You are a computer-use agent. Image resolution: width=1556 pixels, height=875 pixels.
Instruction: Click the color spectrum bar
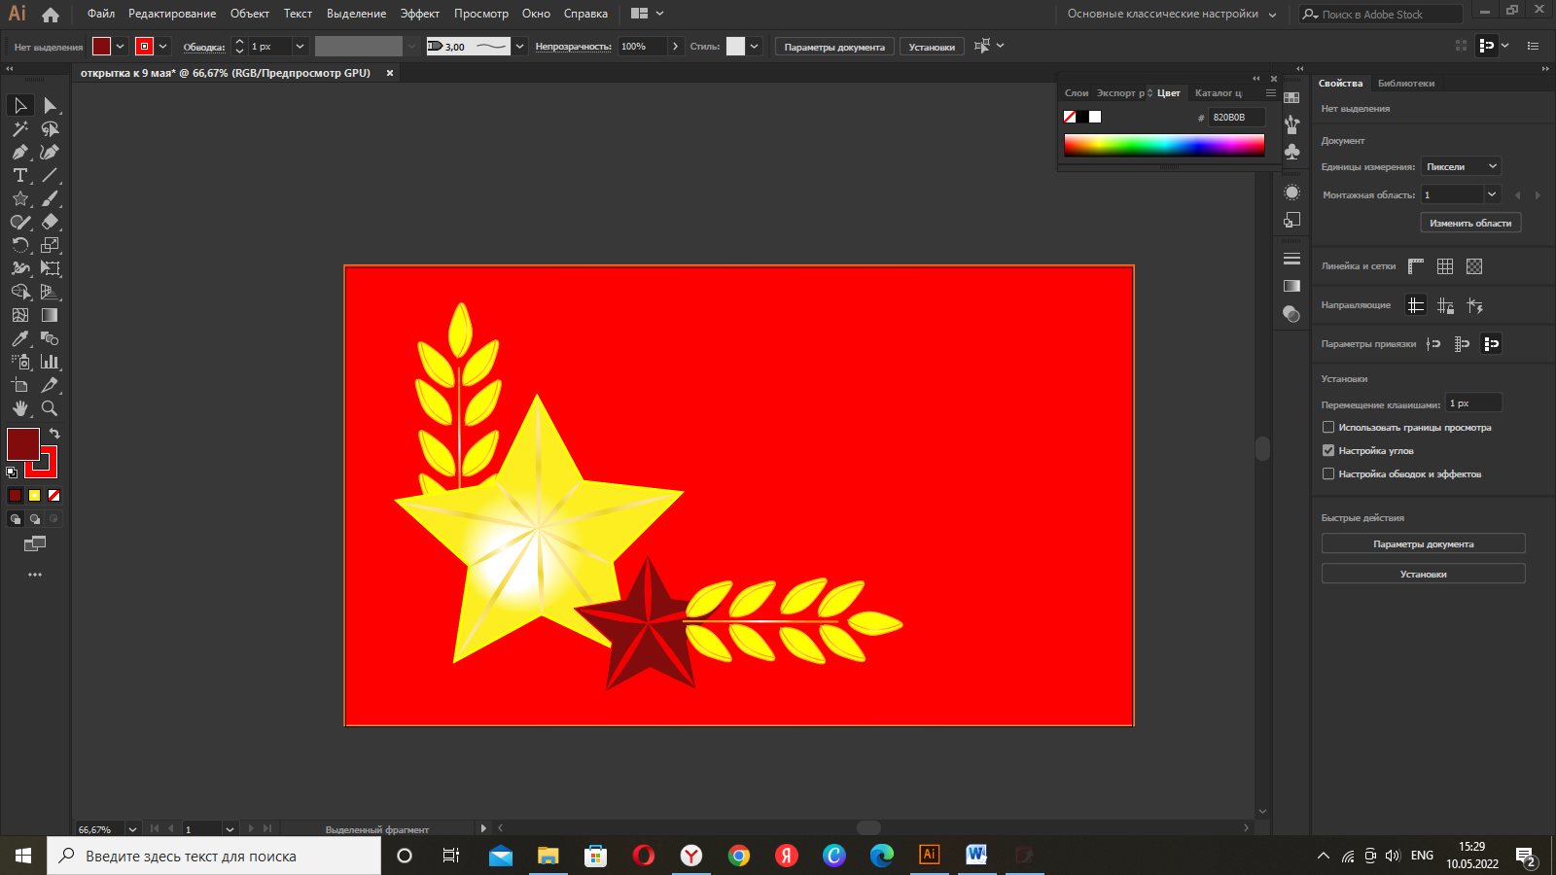[1164, 145]
